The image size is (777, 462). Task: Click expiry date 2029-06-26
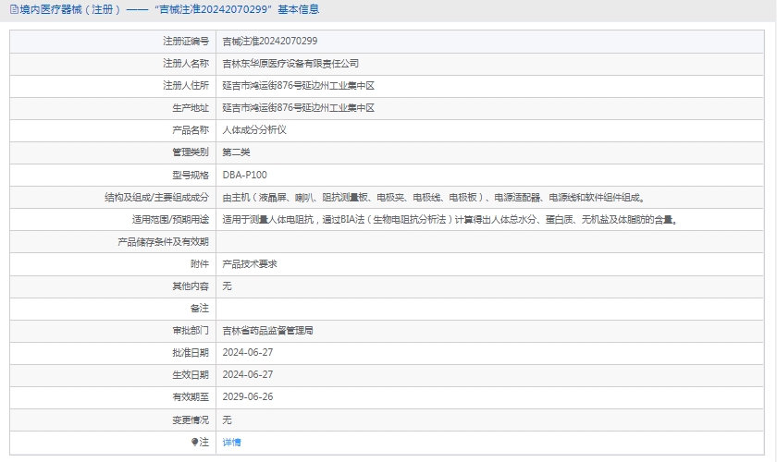click(248, 397)
